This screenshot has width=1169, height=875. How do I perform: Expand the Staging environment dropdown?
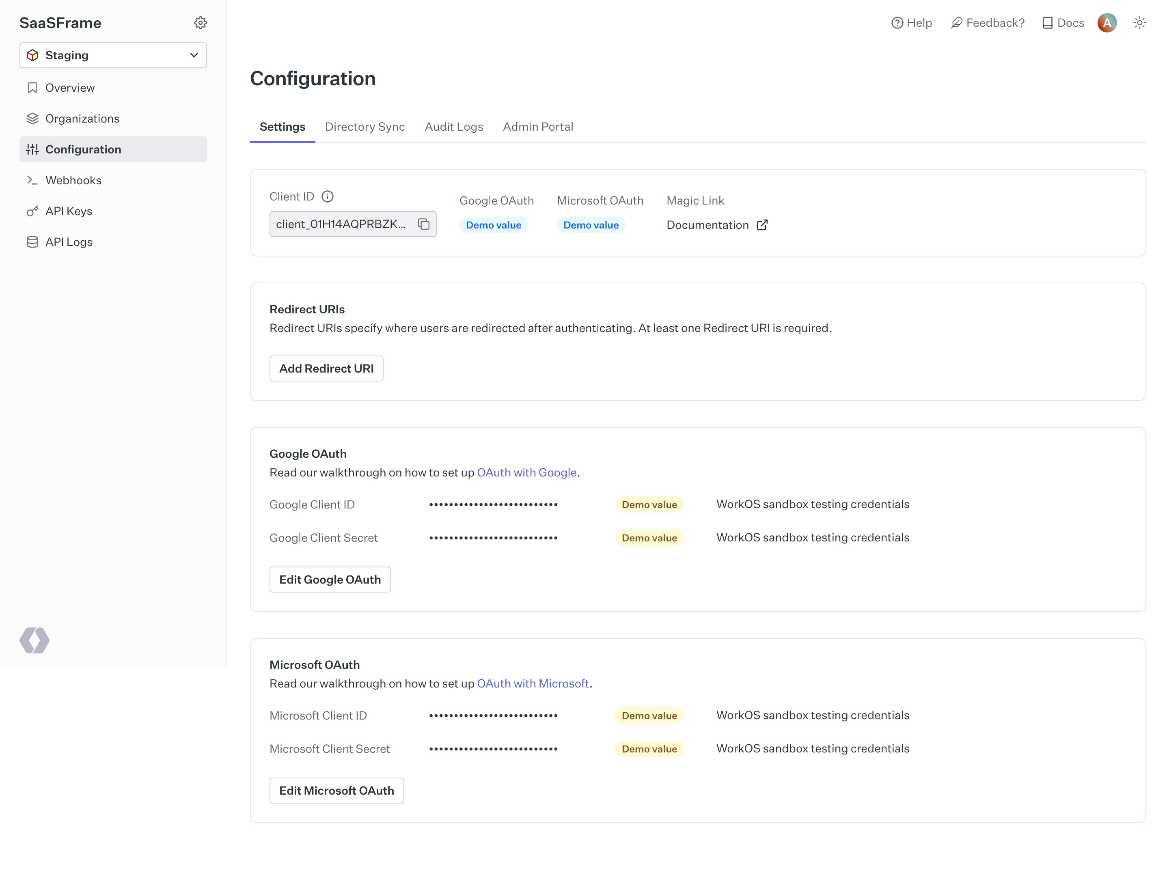113,56
